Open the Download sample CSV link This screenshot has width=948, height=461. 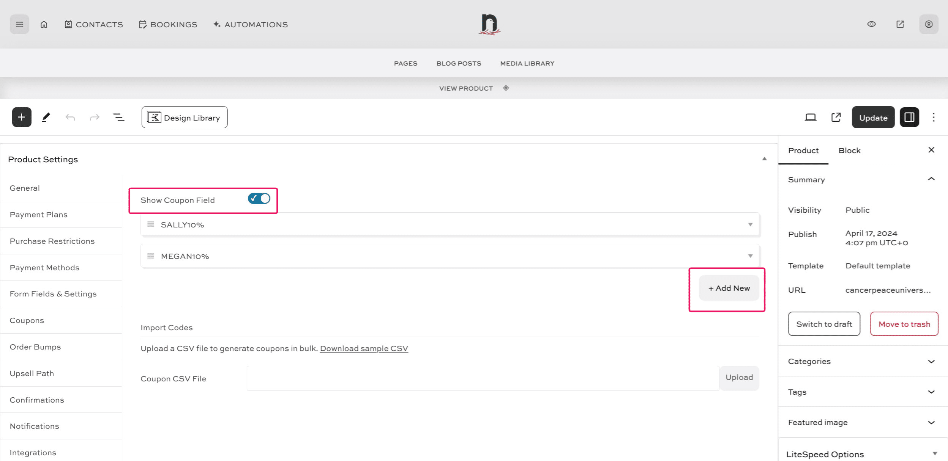[x=364, y=348]
